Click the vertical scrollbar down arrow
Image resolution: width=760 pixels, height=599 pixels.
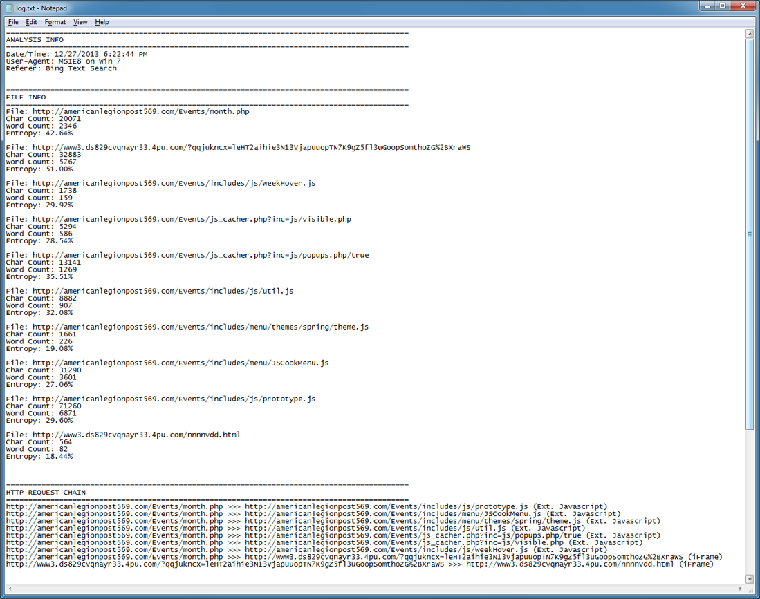click(x=750, y=579)
